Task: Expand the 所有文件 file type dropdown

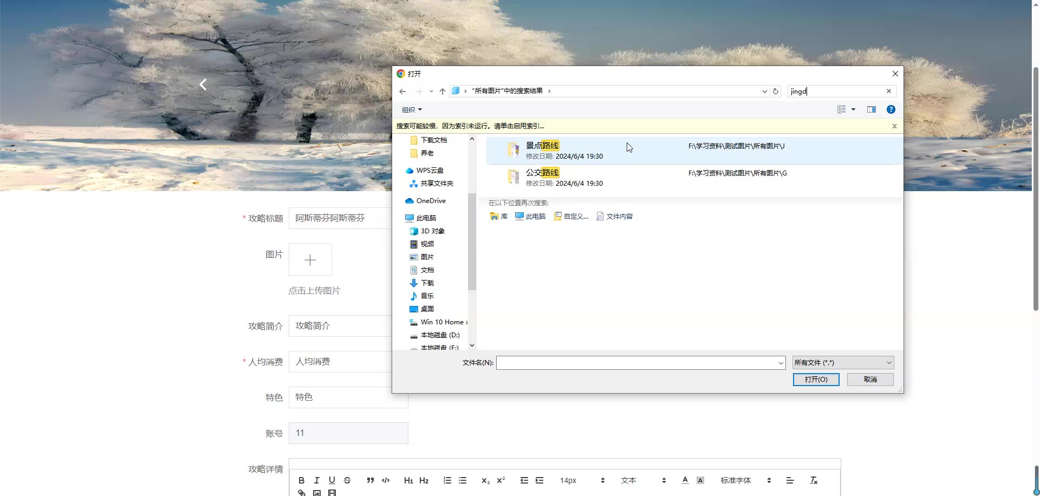Action: (843, 363)
